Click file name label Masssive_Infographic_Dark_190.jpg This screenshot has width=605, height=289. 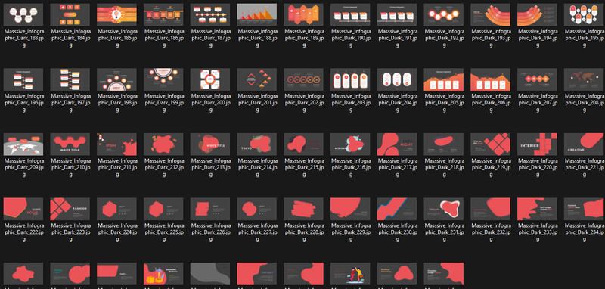point(350,38)
